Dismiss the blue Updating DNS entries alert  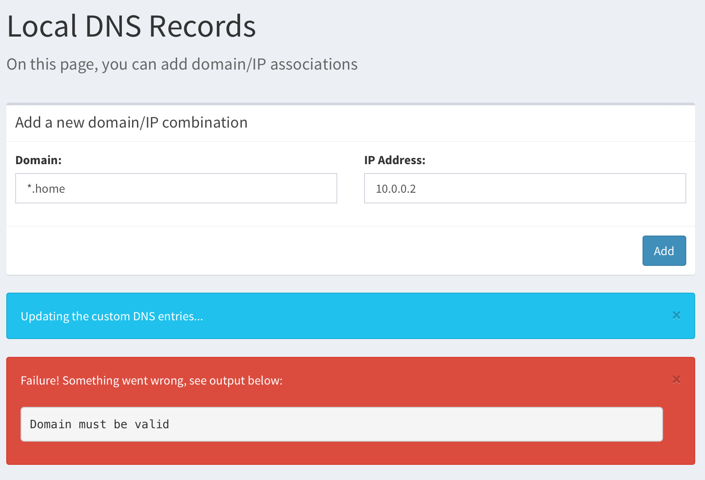[676, 315]
